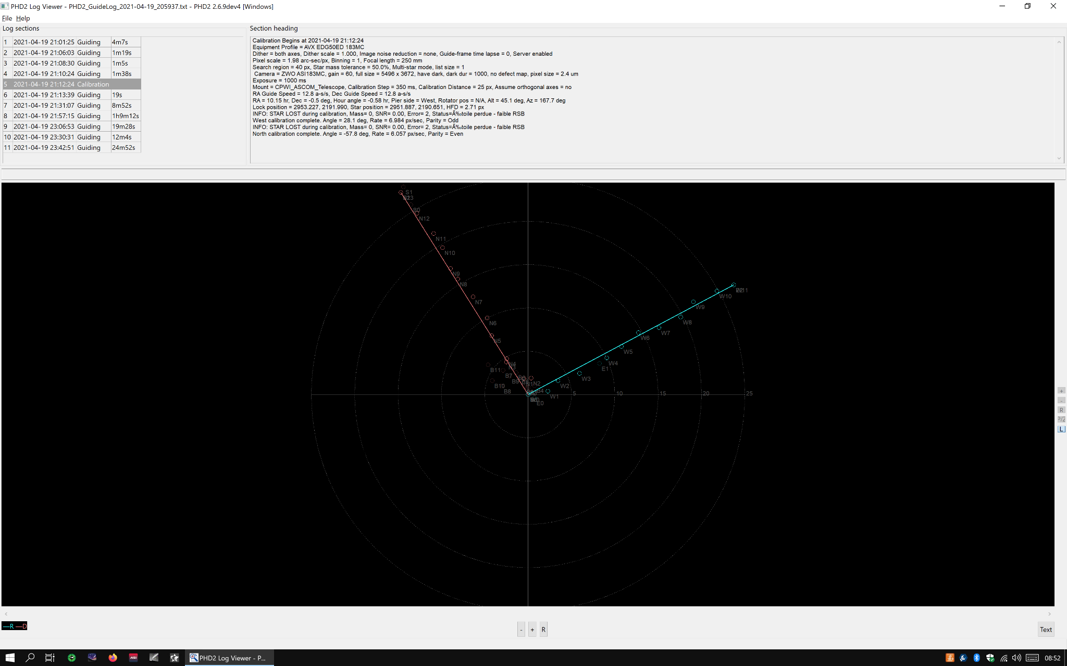This screenshot has height=666, width=1067.
Task: Click the R/D graph legend
Action: 15,626
